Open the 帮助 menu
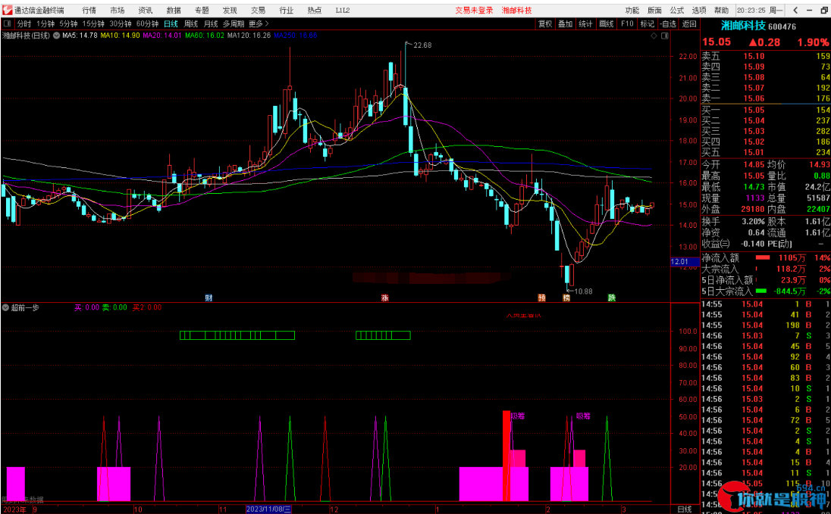This screenshot has height=514, width=831. [721, 10]
